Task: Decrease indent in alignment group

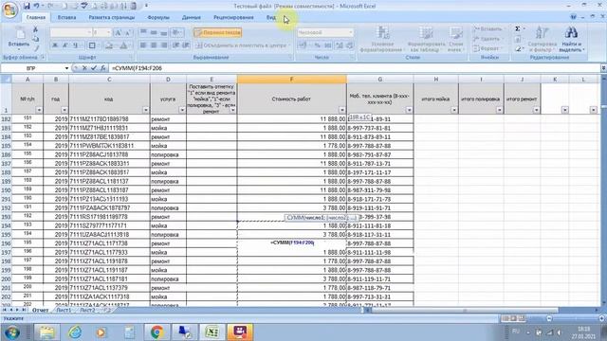Action: [x=175, y=45]
